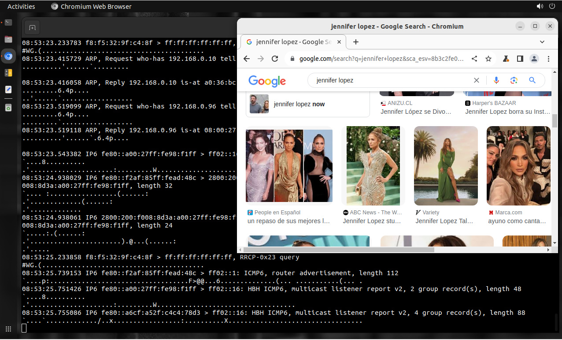Bookmark this page with the star icon

pyautogui.click(x=488, y=59)
